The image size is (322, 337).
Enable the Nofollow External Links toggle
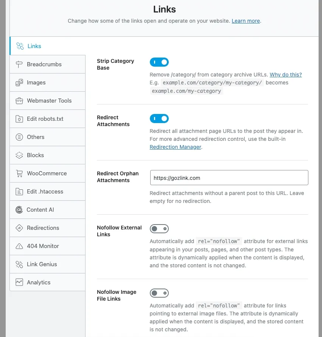[x=159, y=229]
